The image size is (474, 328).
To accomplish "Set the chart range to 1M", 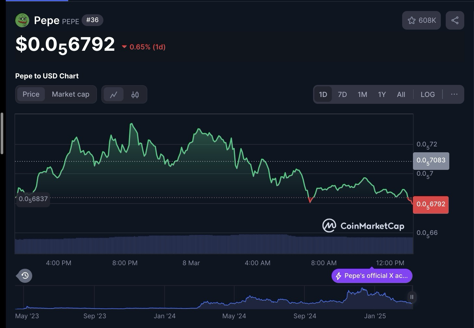I will (362, 94).
